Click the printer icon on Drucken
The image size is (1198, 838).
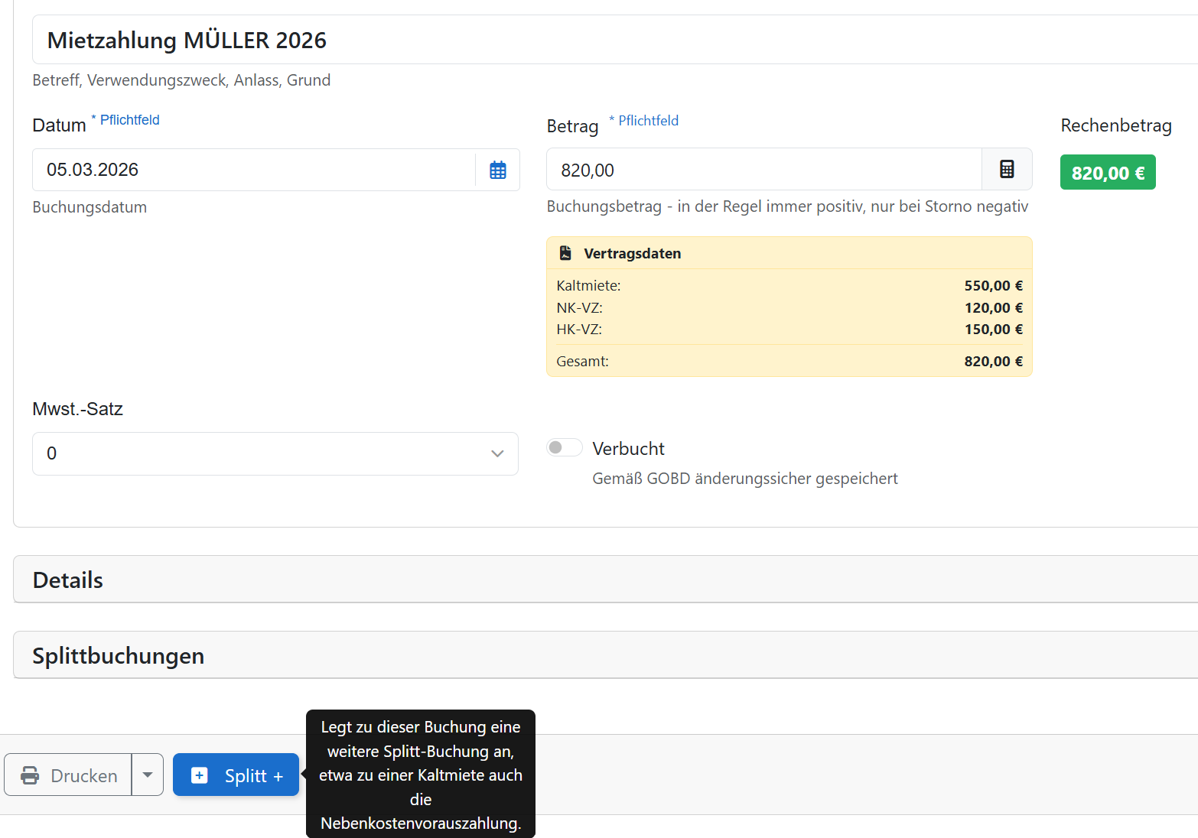(30, 775)
